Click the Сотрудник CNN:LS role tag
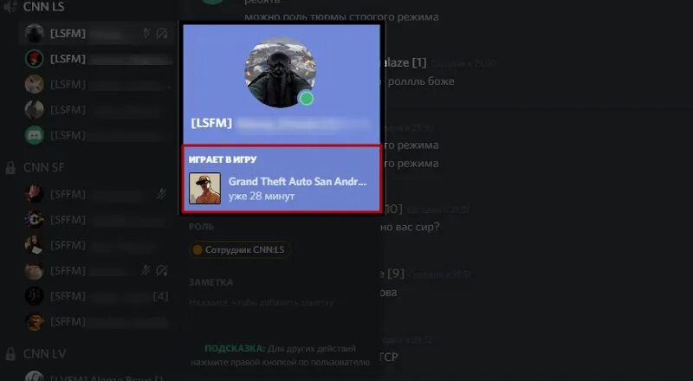Viewport: 693px width, 381px height. (240, 250)
